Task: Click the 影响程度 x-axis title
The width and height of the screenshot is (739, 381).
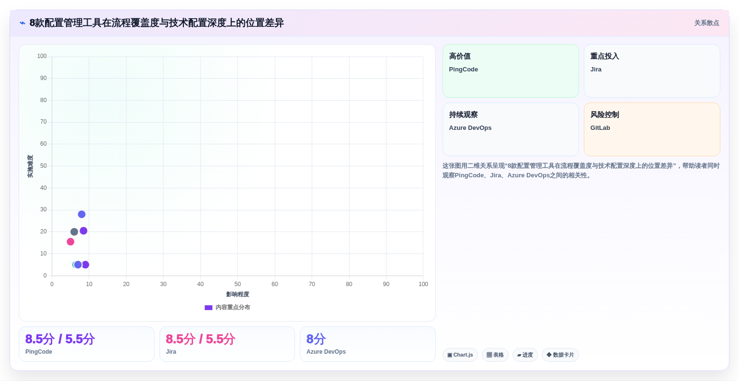Action: (x=238, y=294)
